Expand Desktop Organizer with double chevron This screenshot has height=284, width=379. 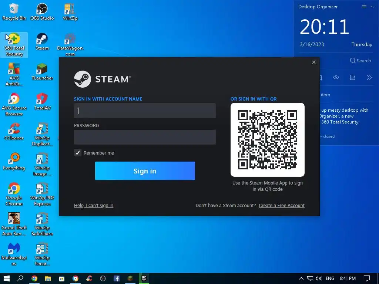coord(369,78)
